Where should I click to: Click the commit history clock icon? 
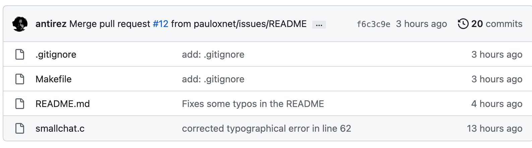click(463, 24)
